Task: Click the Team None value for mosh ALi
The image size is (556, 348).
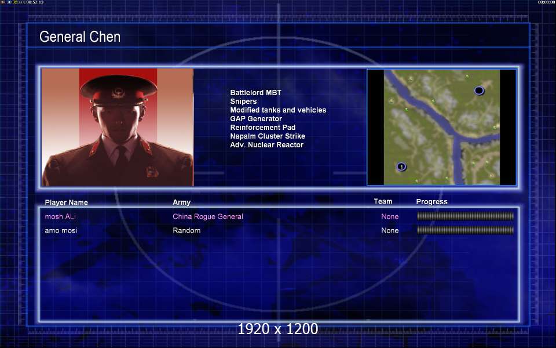Action: point(390,216)
